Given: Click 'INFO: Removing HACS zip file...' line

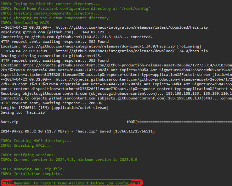Looking at the screenshot, I should pos(35,169).
